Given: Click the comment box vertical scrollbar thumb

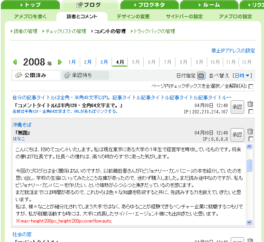Looking at the screenshot, I should [249, 165].
